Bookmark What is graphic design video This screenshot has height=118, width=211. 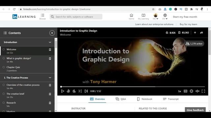[x=50, y=59]
